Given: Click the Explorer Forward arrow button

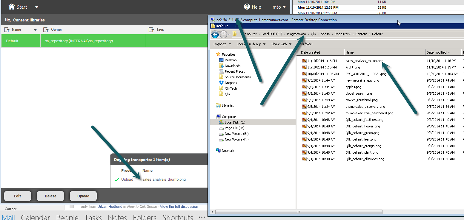Looking at the screenshot, I should coord(223,34).
